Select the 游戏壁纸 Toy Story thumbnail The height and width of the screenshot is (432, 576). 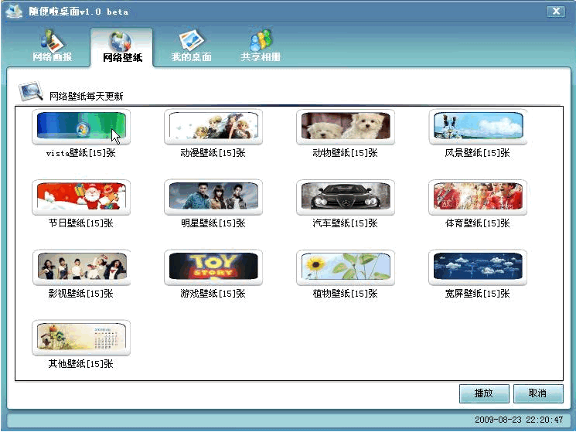[213, 267]
